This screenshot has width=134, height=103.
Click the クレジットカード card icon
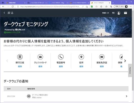[40, 57]
